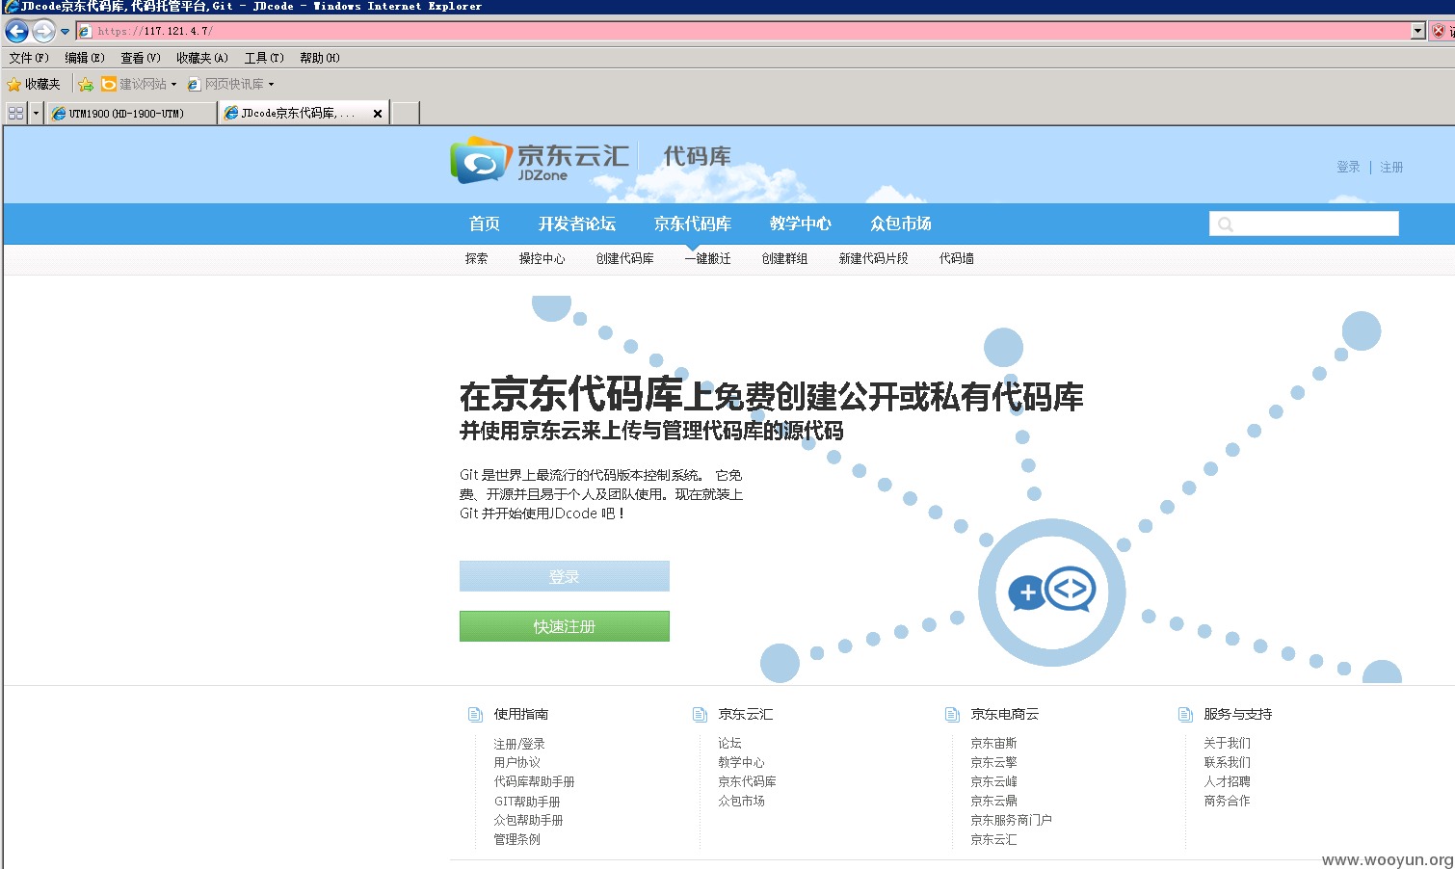Viewport: 1455px width, 869px height.
Task: Click the 京东电商云 document icon
Action: coord(952,714)
